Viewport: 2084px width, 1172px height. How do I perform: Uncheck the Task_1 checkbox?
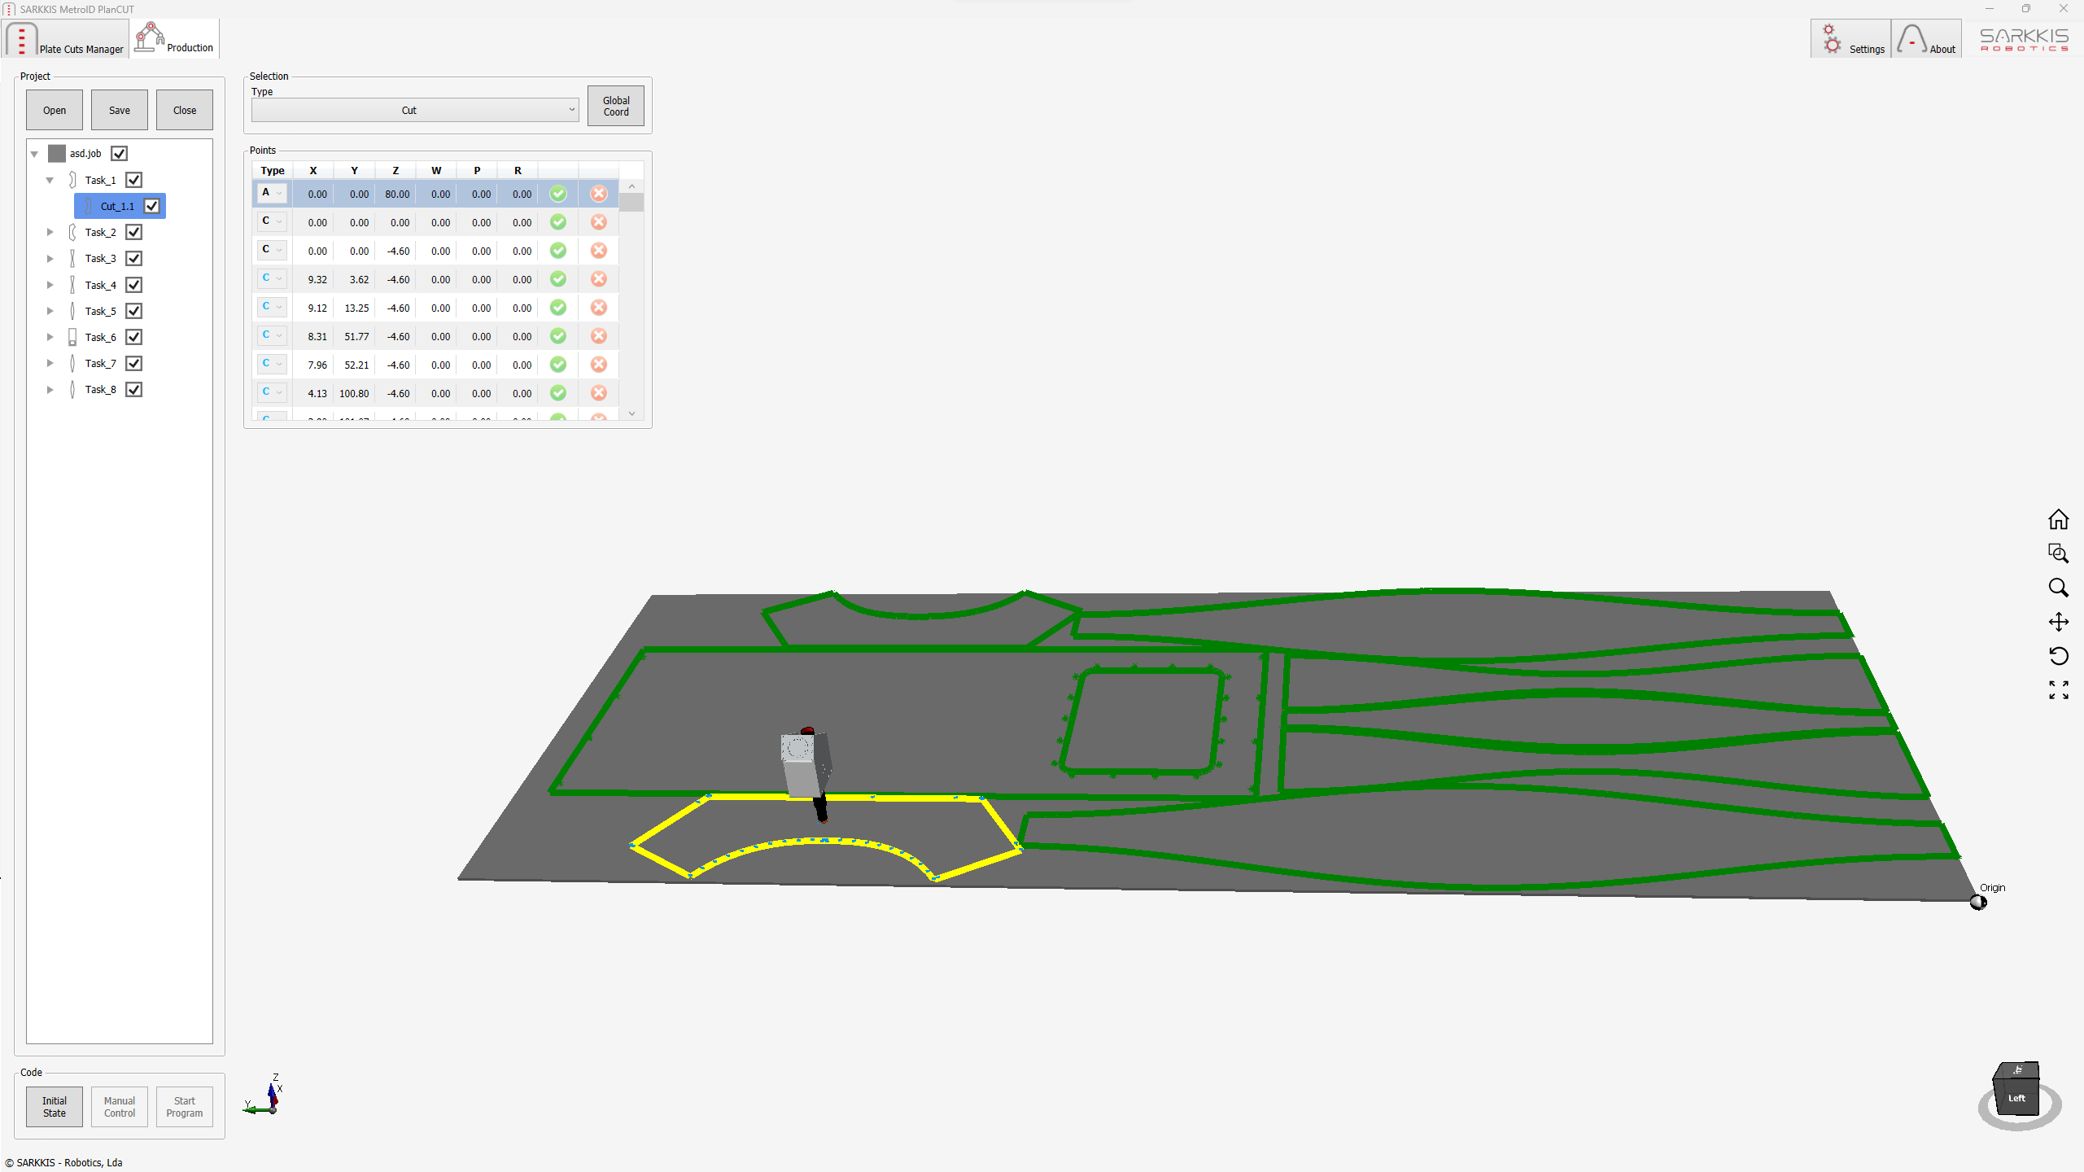[134, 180]
